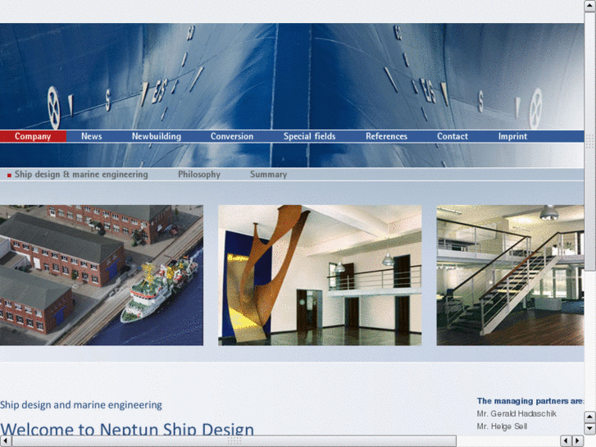Click the lobby sculpture interior photo
This screenshot has width=596, height=447.
320,275
